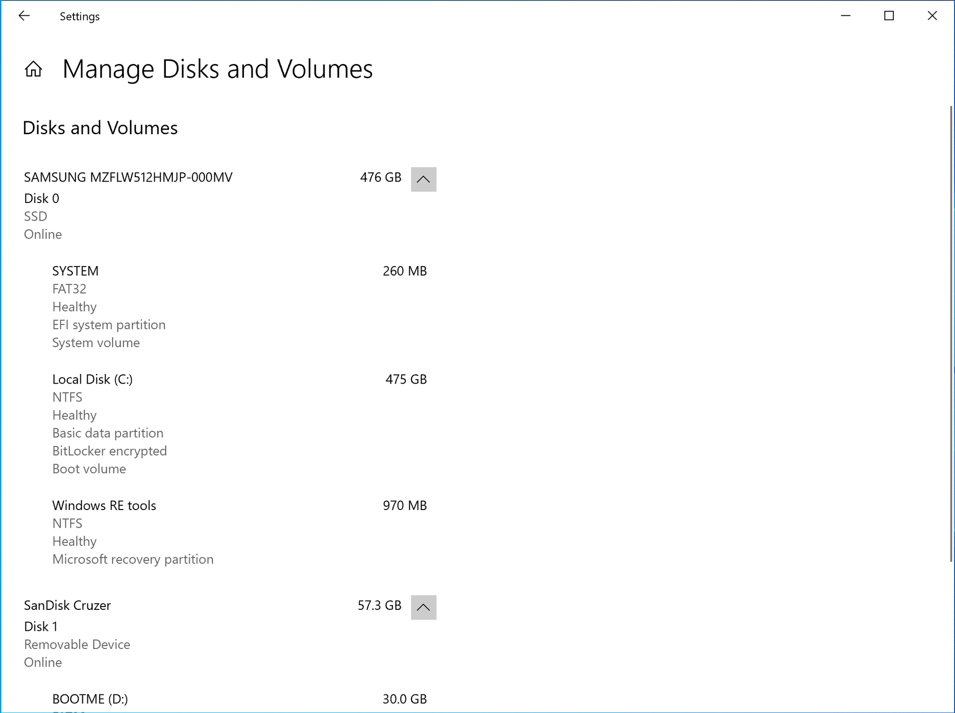The image size is (955, 713).
Task: Collapse the SanDisk Cruzer disk details
Action: click(423, 607)
